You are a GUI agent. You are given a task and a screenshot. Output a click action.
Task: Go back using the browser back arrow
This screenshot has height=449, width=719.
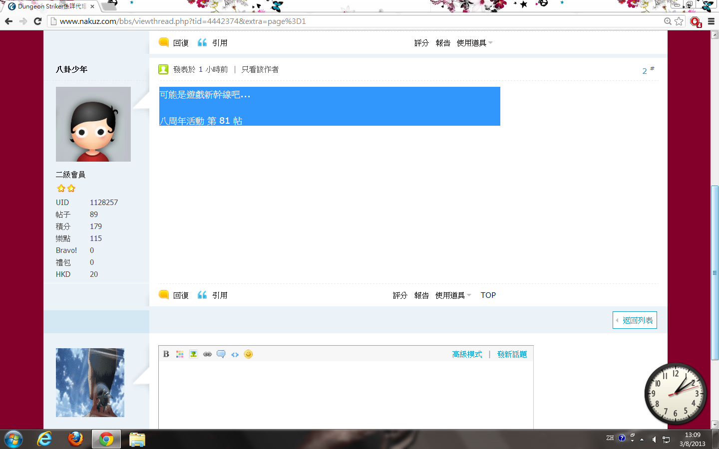tap(8, 21)
